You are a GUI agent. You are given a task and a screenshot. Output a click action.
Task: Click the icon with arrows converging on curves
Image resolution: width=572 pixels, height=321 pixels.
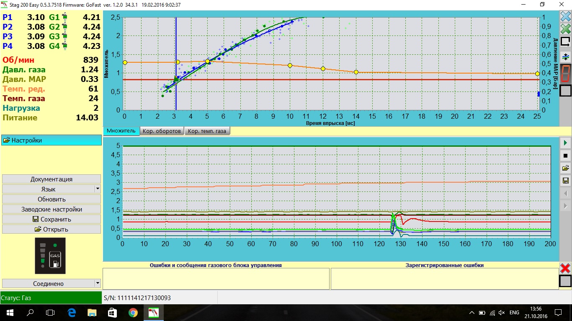click(565, 56)
